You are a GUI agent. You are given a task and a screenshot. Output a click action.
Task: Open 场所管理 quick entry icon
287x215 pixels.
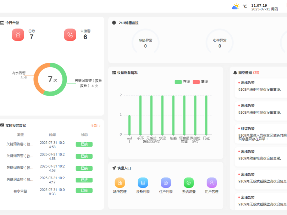120,183
